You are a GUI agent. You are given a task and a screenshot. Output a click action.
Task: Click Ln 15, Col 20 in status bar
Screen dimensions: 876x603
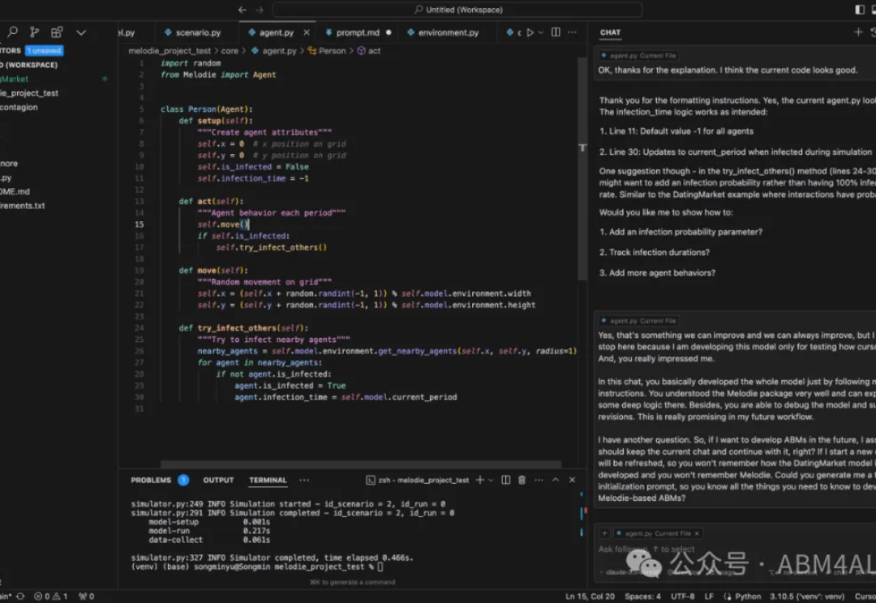(x=590, y=597)
